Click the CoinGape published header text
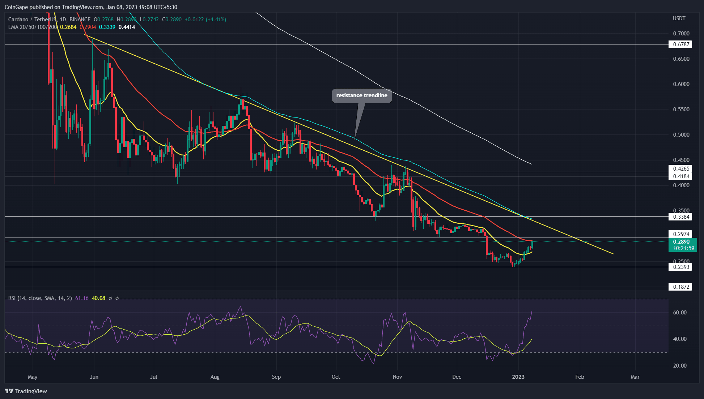 [91, 7]
